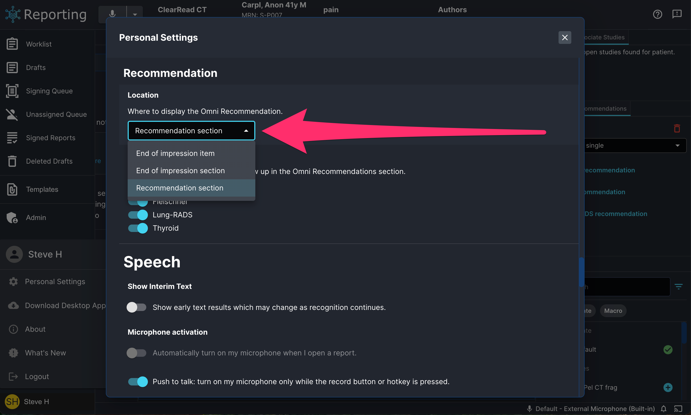Select Recommendation section option
The image size is (691, 415).
(192, 188)
